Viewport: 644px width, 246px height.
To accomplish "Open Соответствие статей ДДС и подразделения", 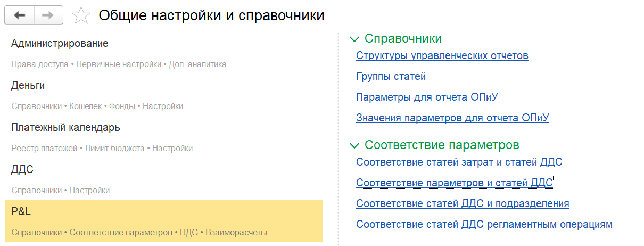I will [463, 203].
